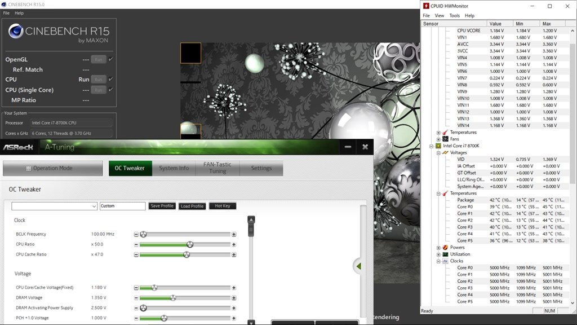Viewport: 577px width, 325px height.
Task: Open the View menu in HWMonitor
Action: tap(440, 15)
